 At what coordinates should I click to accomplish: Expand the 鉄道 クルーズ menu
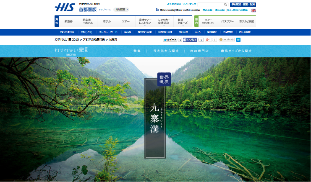183,22
